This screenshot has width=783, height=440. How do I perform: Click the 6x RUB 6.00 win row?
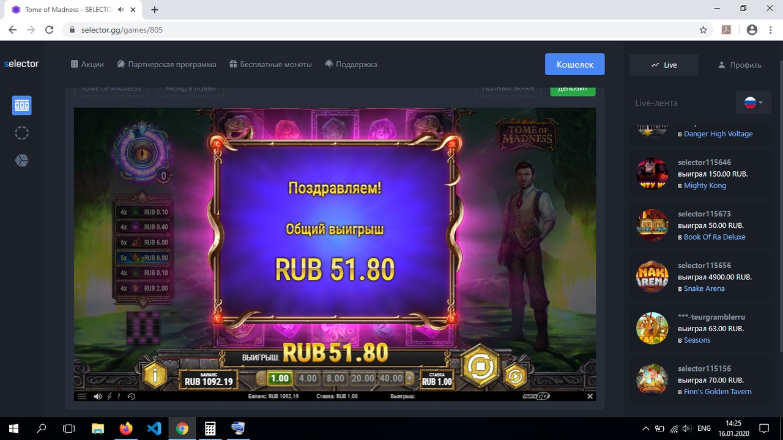143,242
